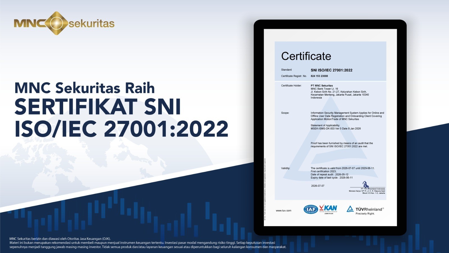Click the MNC Sekuritas gold logo
This screenshot has height=253, width=449.
pos(64,23)
